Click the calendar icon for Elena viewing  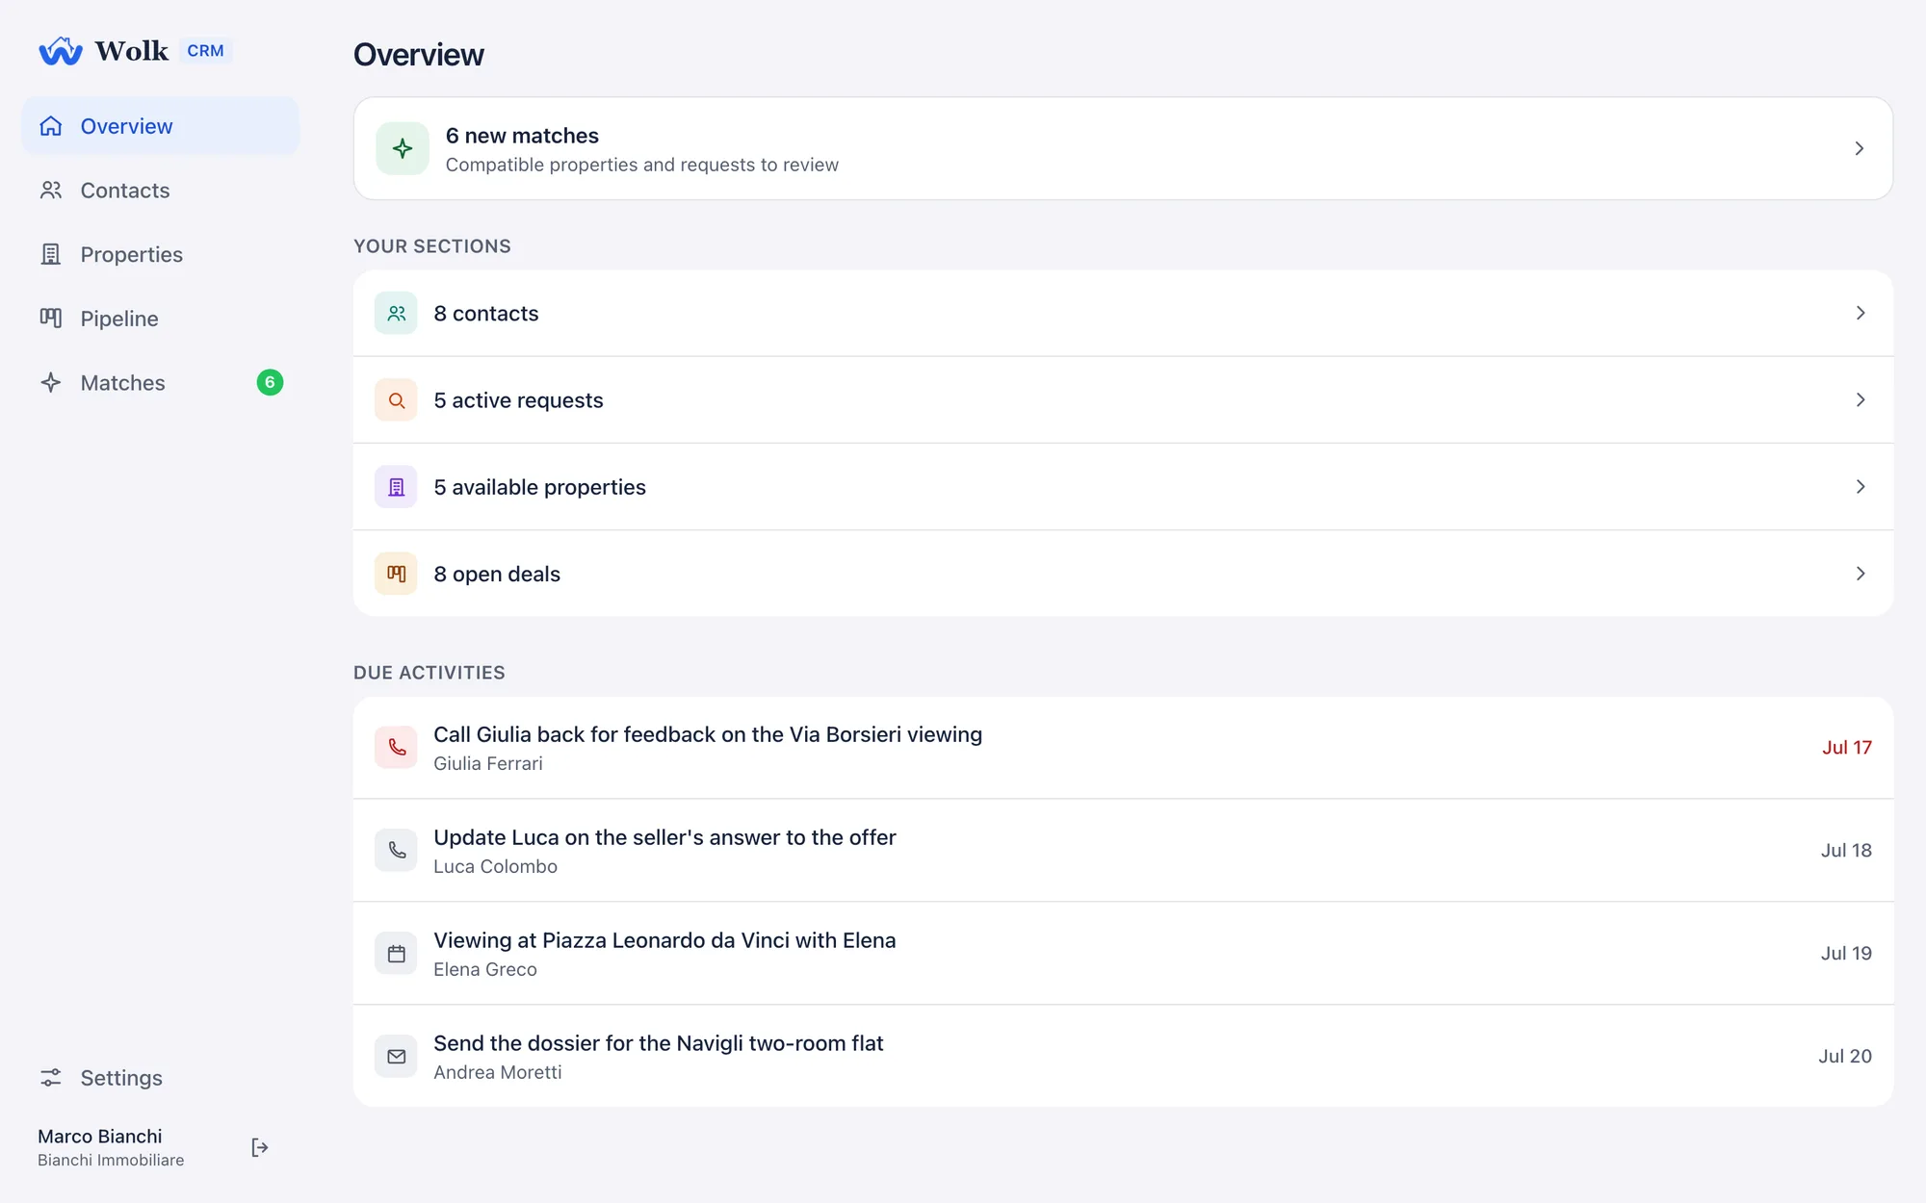coord(396,953)
